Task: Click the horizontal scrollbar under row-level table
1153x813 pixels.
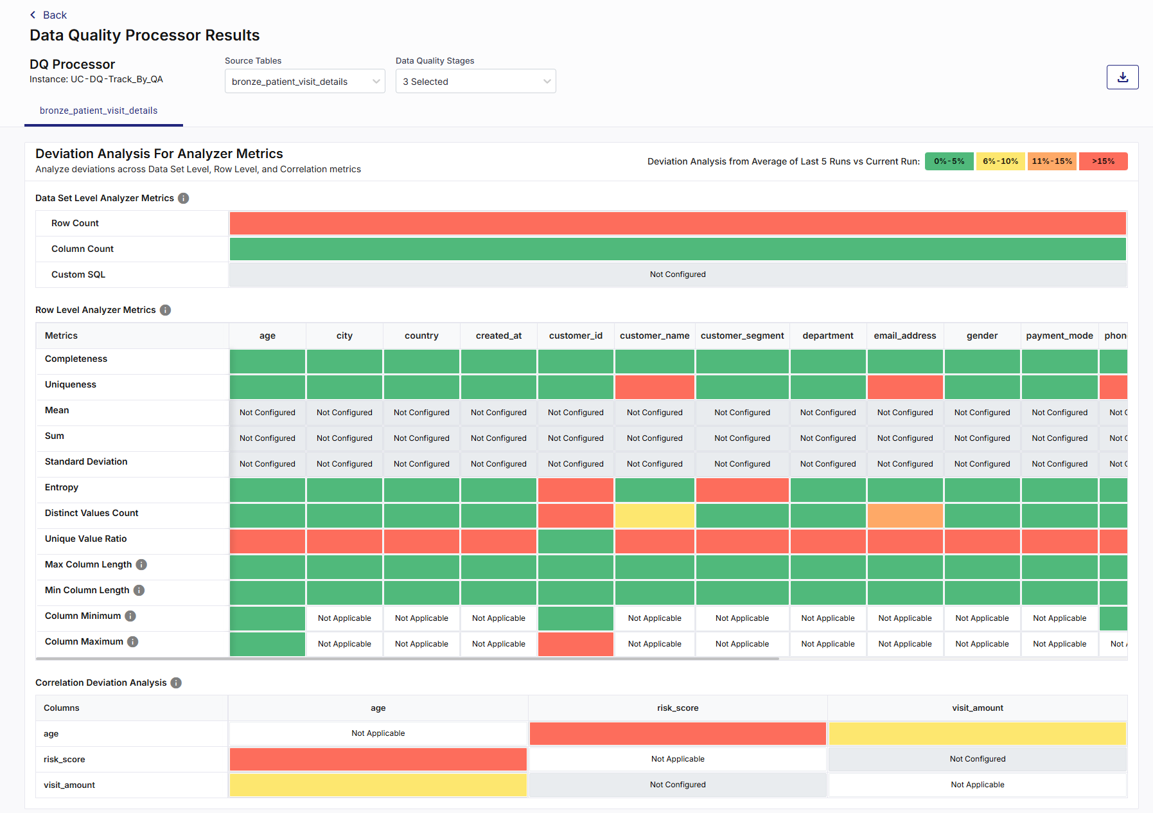Action: tap(407, 659)
